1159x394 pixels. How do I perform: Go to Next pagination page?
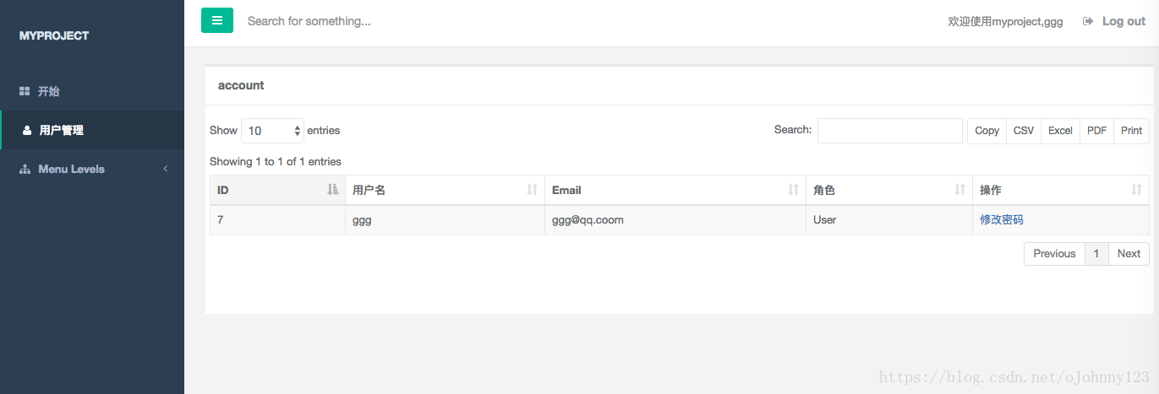[x=1129, y=254]
